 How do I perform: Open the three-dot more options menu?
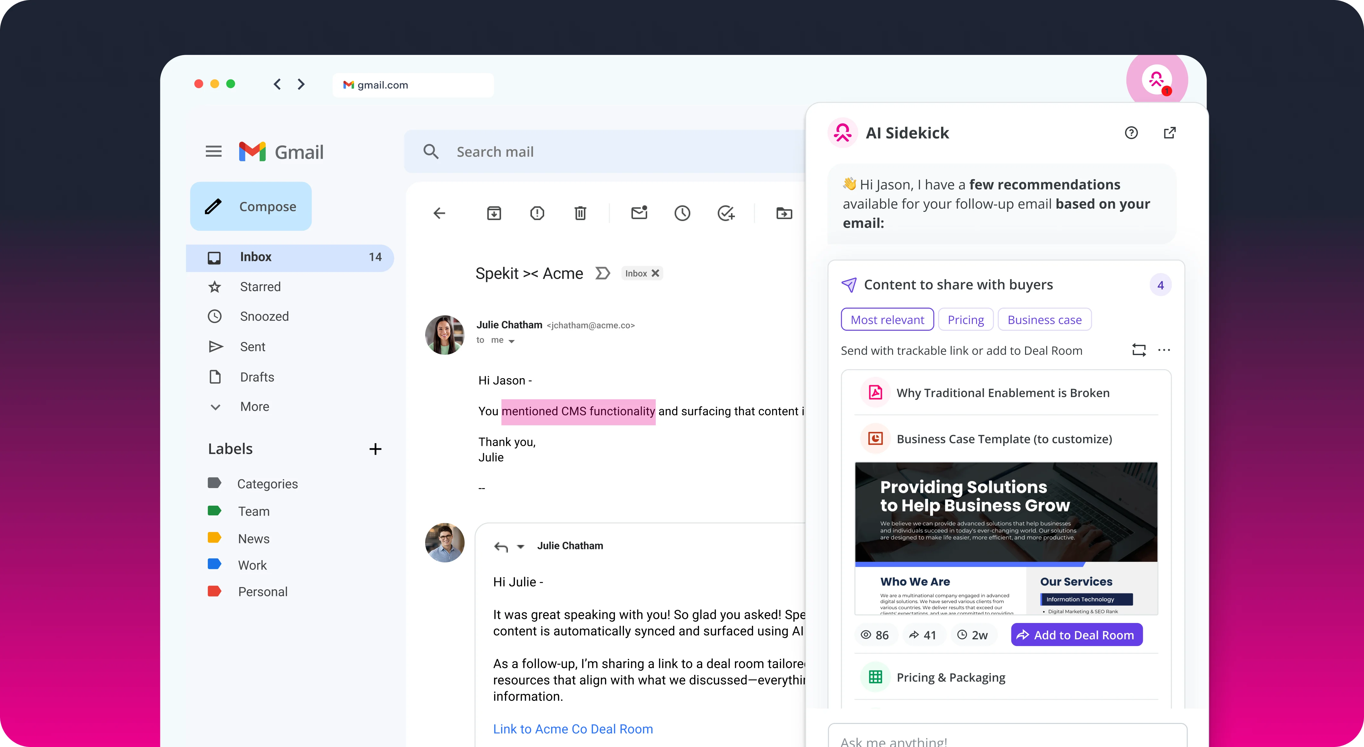point(1164,350)
